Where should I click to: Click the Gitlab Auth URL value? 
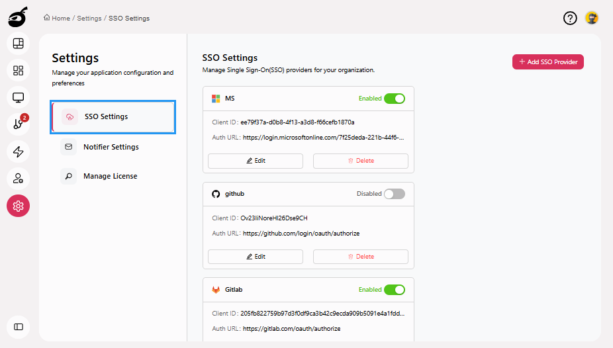pos(292,329)
